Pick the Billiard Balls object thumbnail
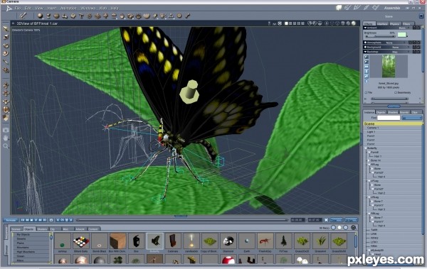Screen dimensions: 427x269 81,241
